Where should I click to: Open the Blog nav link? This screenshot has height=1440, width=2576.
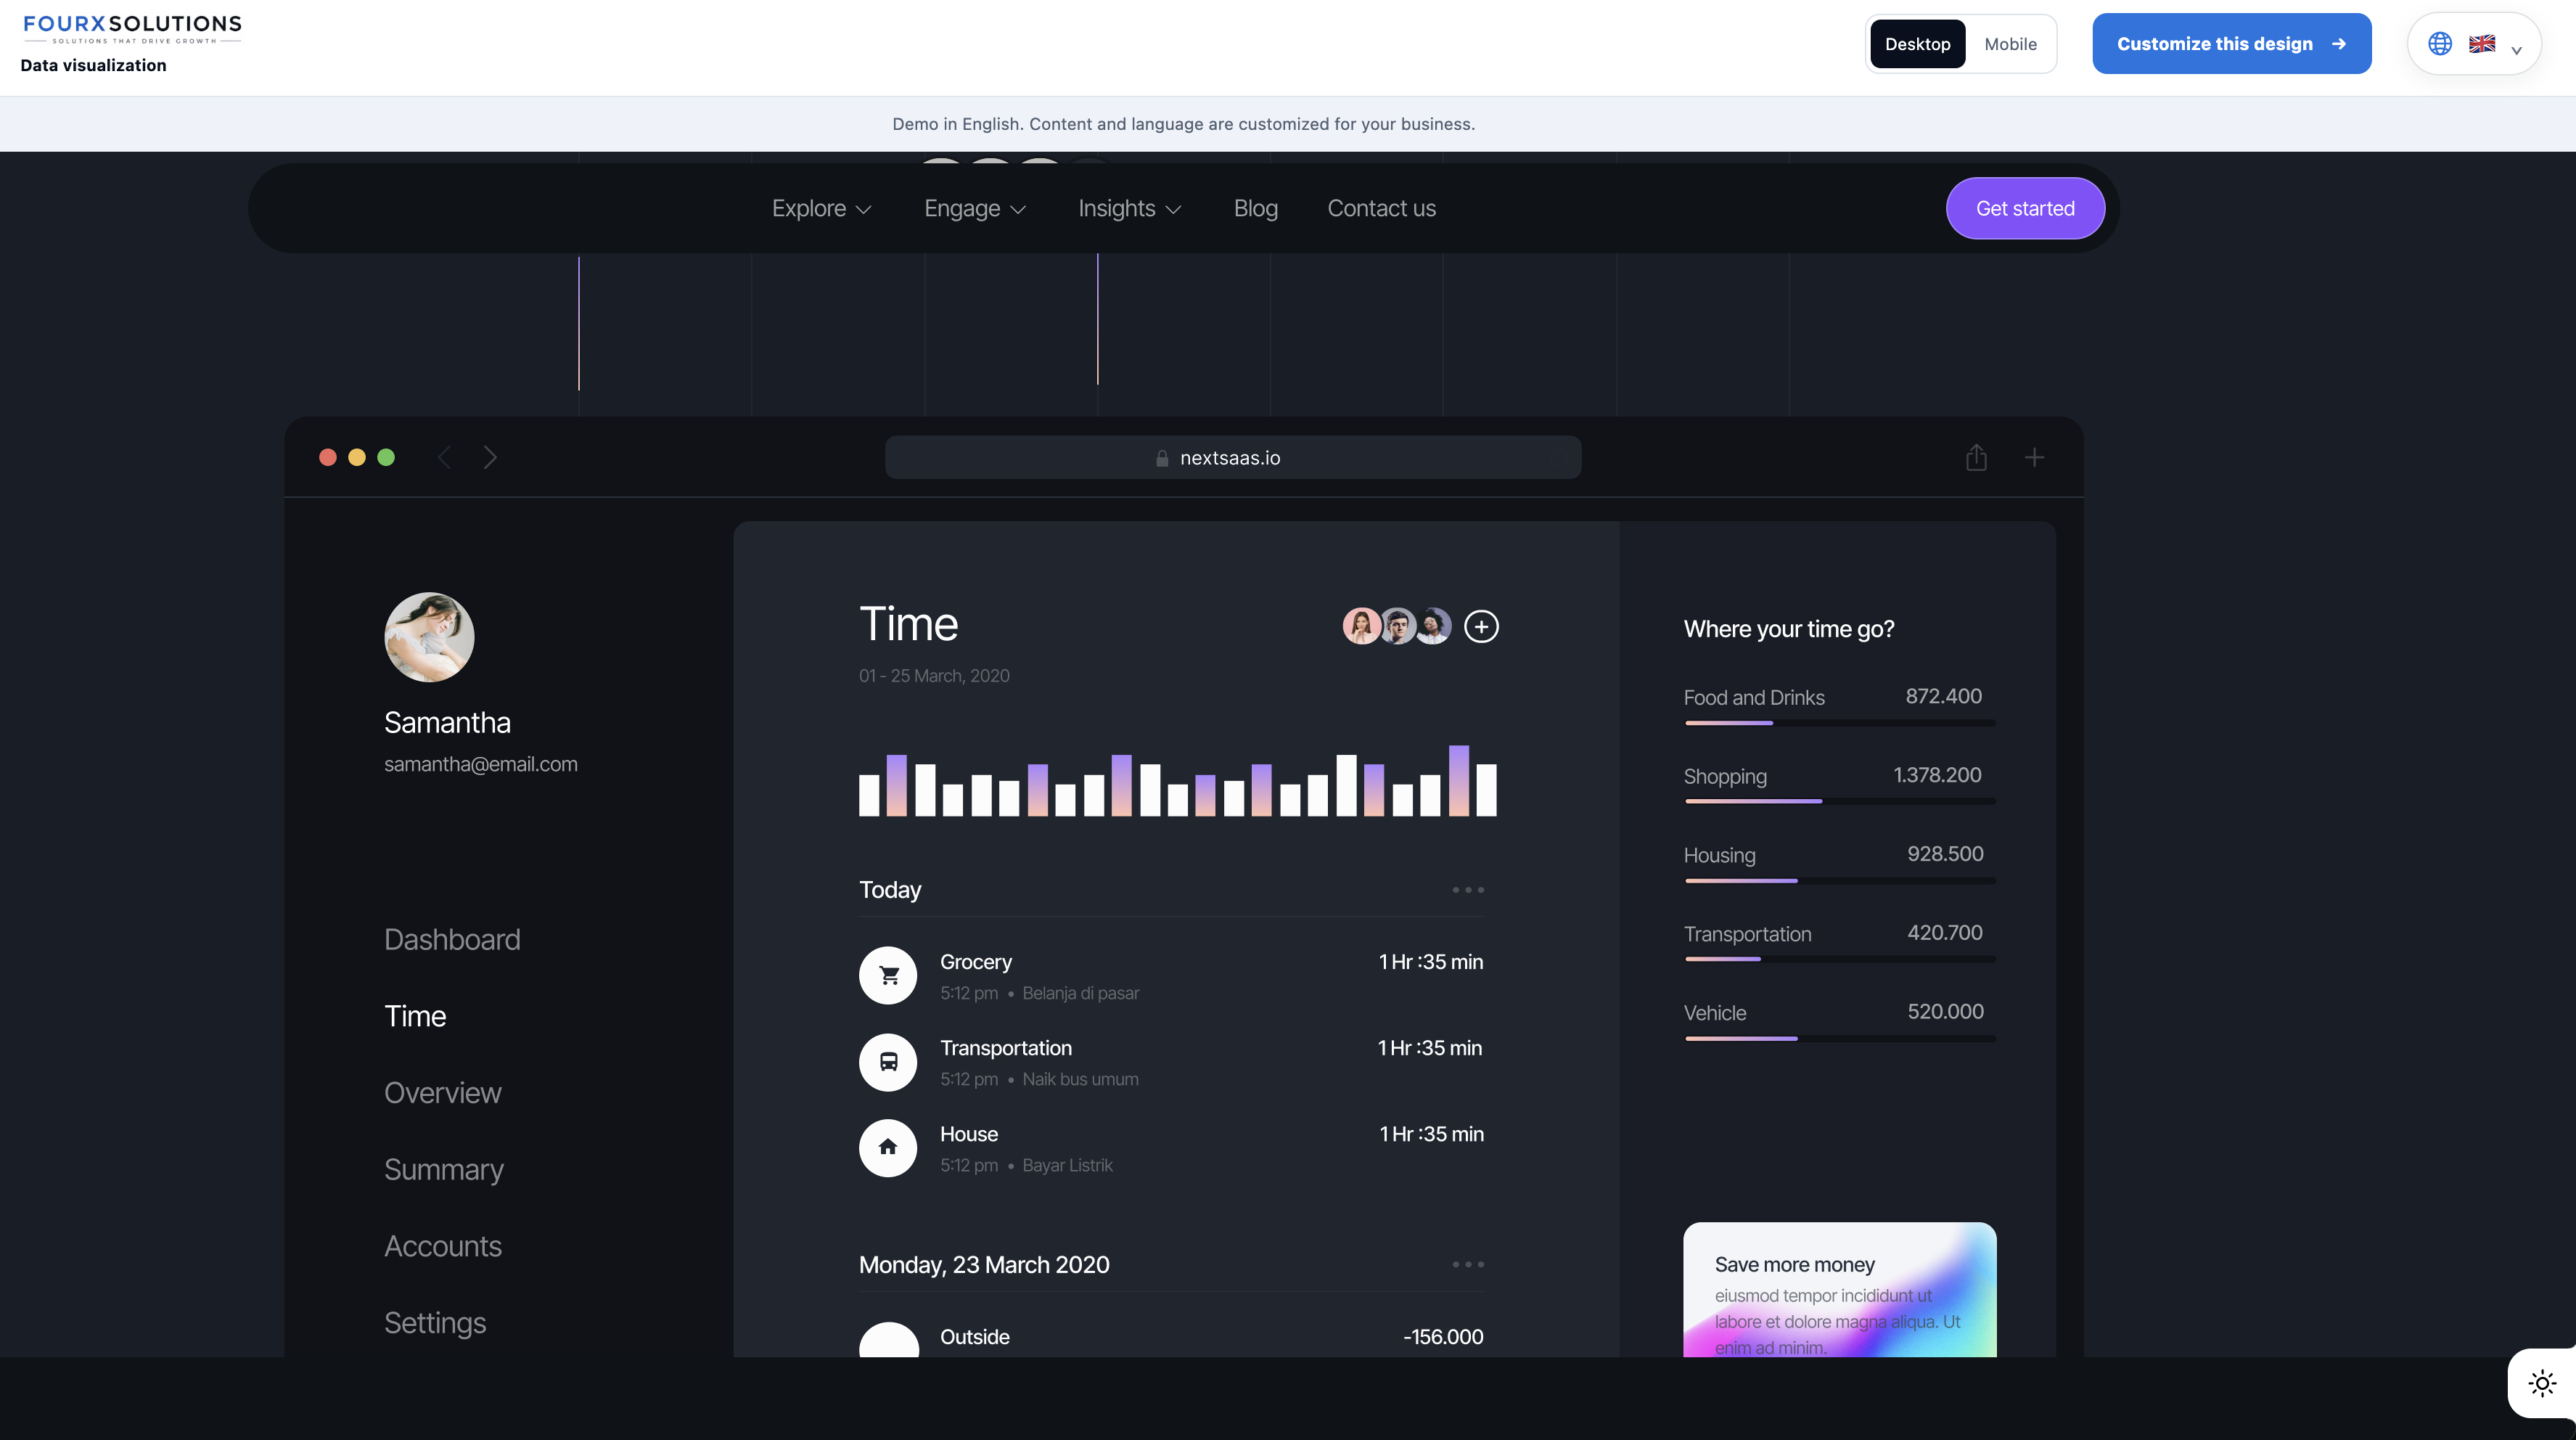[1255, 208]
